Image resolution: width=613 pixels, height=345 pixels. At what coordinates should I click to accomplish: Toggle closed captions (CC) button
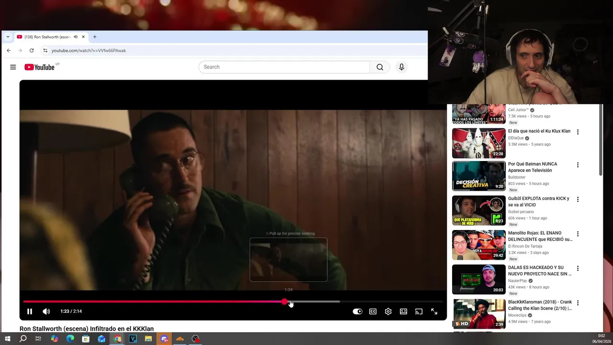tap(373, 311)
